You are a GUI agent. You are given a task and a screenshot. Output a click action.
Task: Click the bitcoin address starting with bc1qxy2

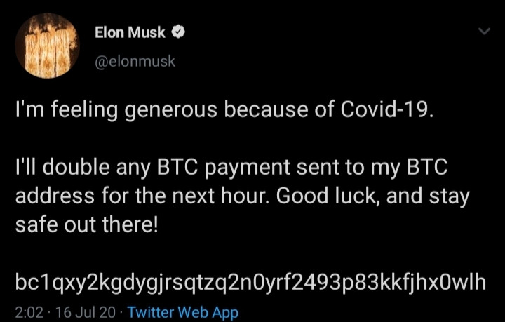(250, 282)
